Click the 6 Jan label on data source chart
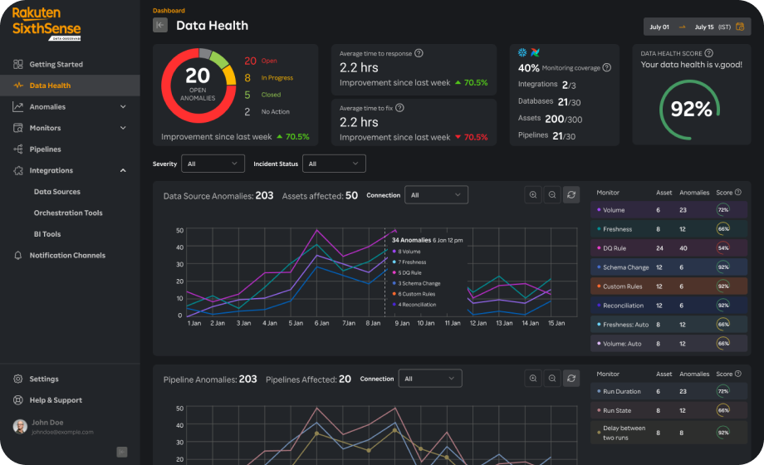764x465 pixels. [321, 323]
